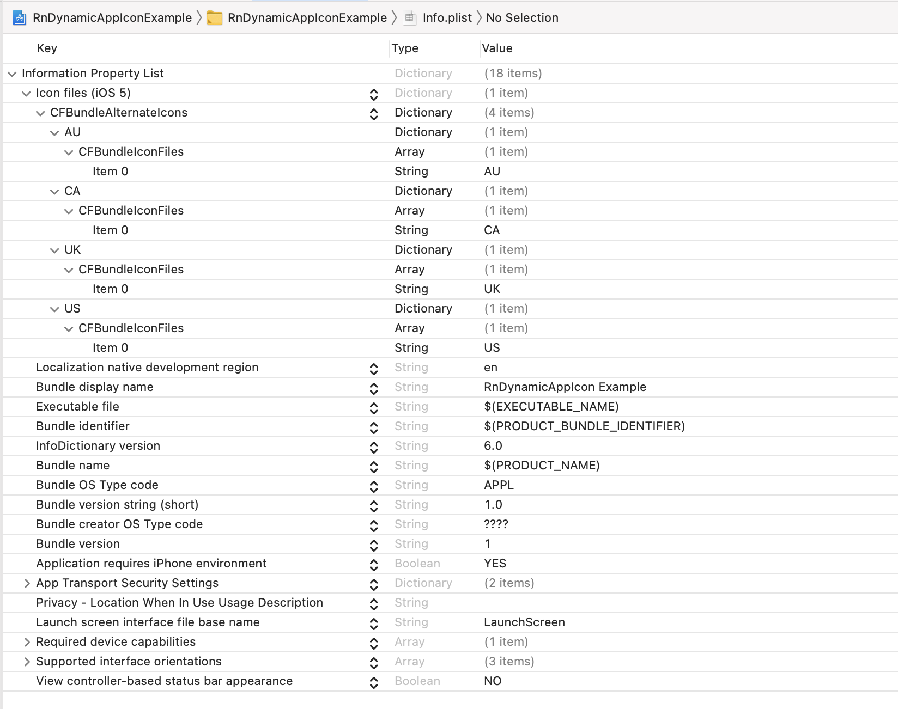Click the Key column header
This screenshot has width=898, height=709.
[x=47, y=48]
